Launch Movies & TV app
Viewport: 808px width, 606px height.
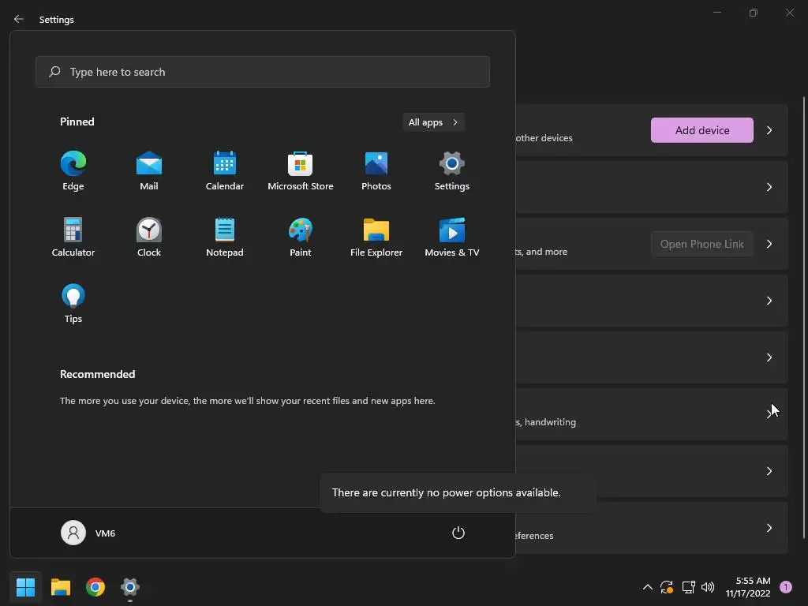tap(452, 238)
